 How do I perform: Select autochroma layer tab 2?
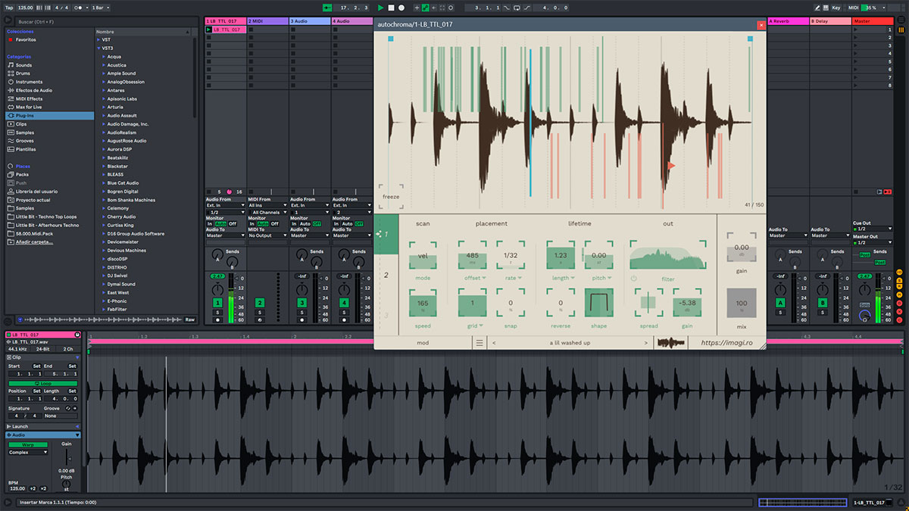click(386, 275)
